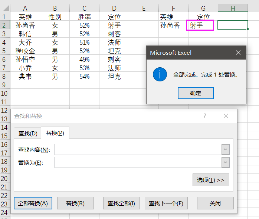The width and height of the screenshot is (259, 219).
Task: Select column C header
Action: [84, 8]
